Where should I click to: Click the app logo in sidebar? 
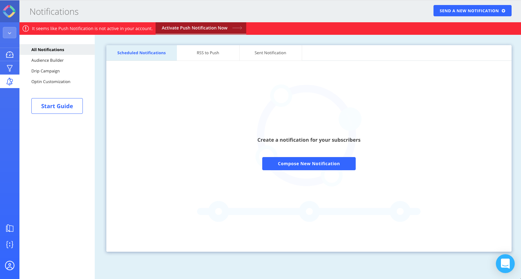tap(9, 11)
